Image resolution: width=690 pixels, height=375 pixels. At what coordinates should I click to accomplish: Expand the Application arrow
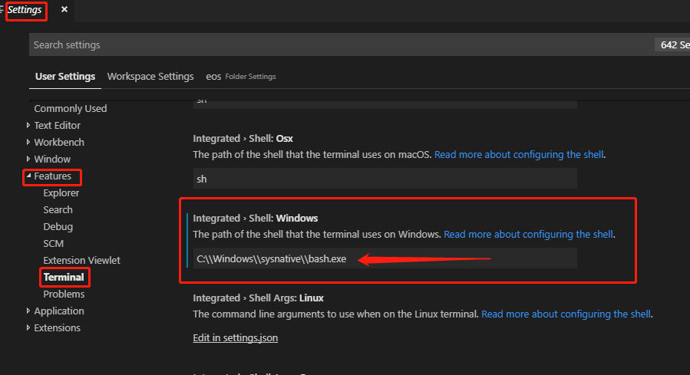(28, 311)
